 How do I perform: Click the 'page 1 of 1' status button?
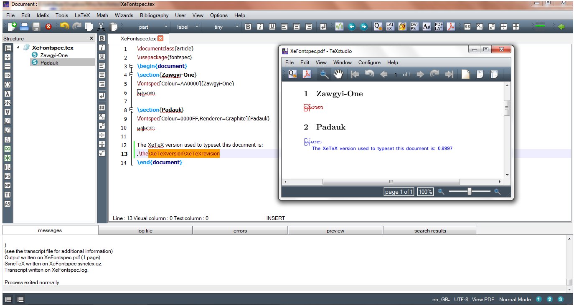point(399,192)
